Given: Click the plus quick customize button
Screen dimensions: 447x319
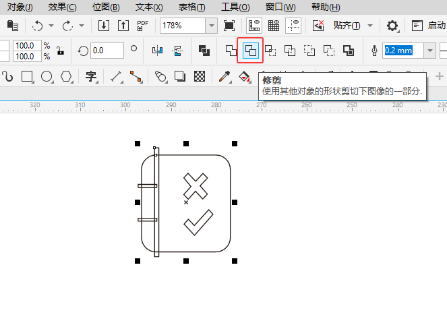Looking at the screenshot, I should coord(440,76).
